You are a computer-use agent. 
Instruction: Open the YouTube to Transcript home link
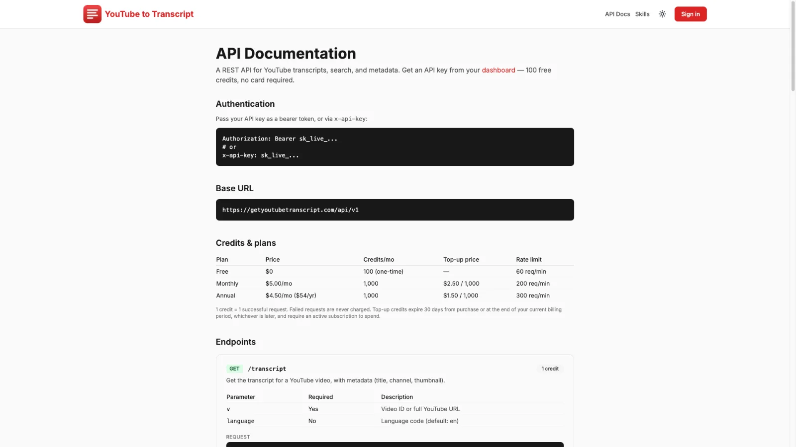tap(138, 14)
